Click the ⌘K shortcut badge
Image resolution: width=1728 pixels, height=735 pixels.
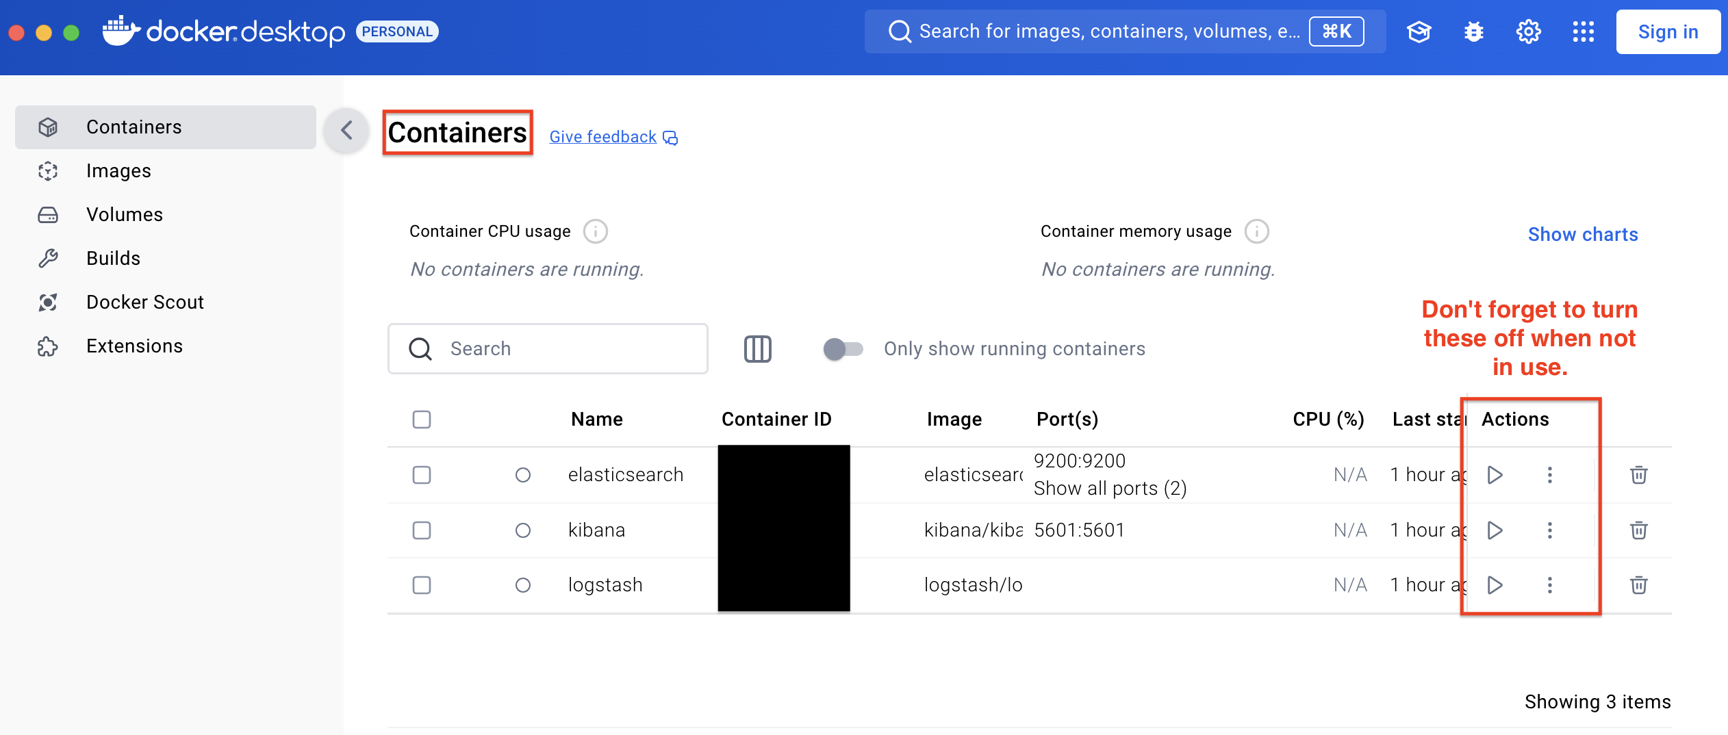click(1336, 31)
